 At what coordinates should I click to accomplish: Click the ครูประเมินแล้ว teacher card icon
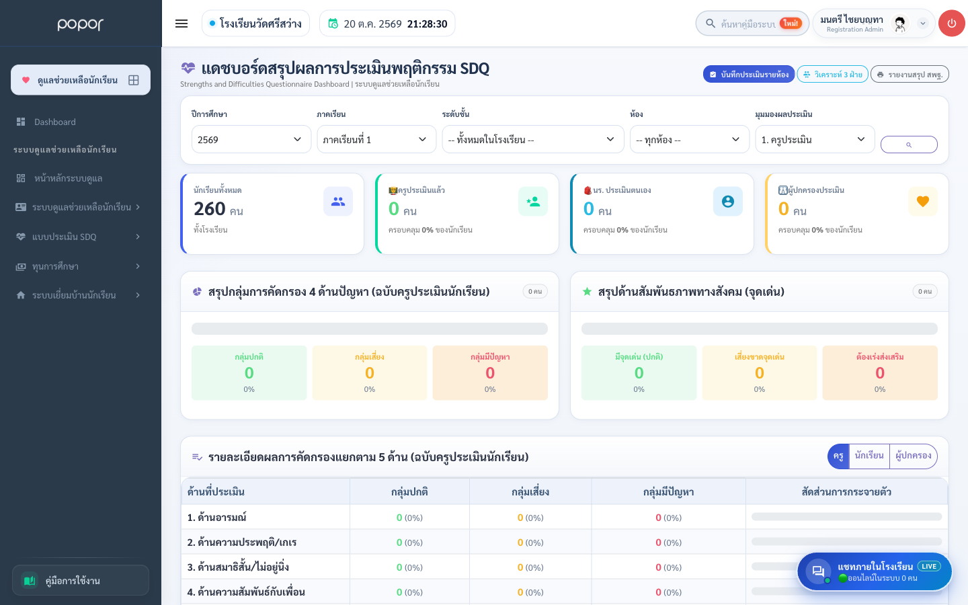(533, 201)
